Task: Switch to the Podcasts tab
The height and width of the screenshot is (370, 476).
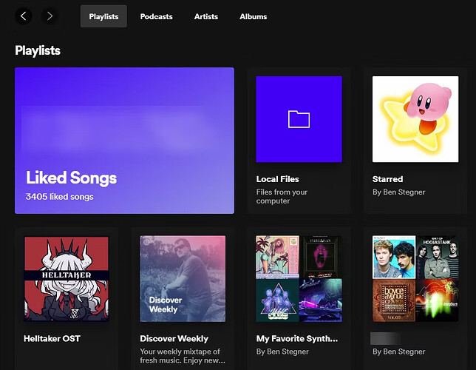Action: coord(157,16)
